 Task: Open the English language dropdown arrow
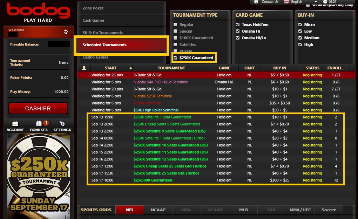(316, 2)
